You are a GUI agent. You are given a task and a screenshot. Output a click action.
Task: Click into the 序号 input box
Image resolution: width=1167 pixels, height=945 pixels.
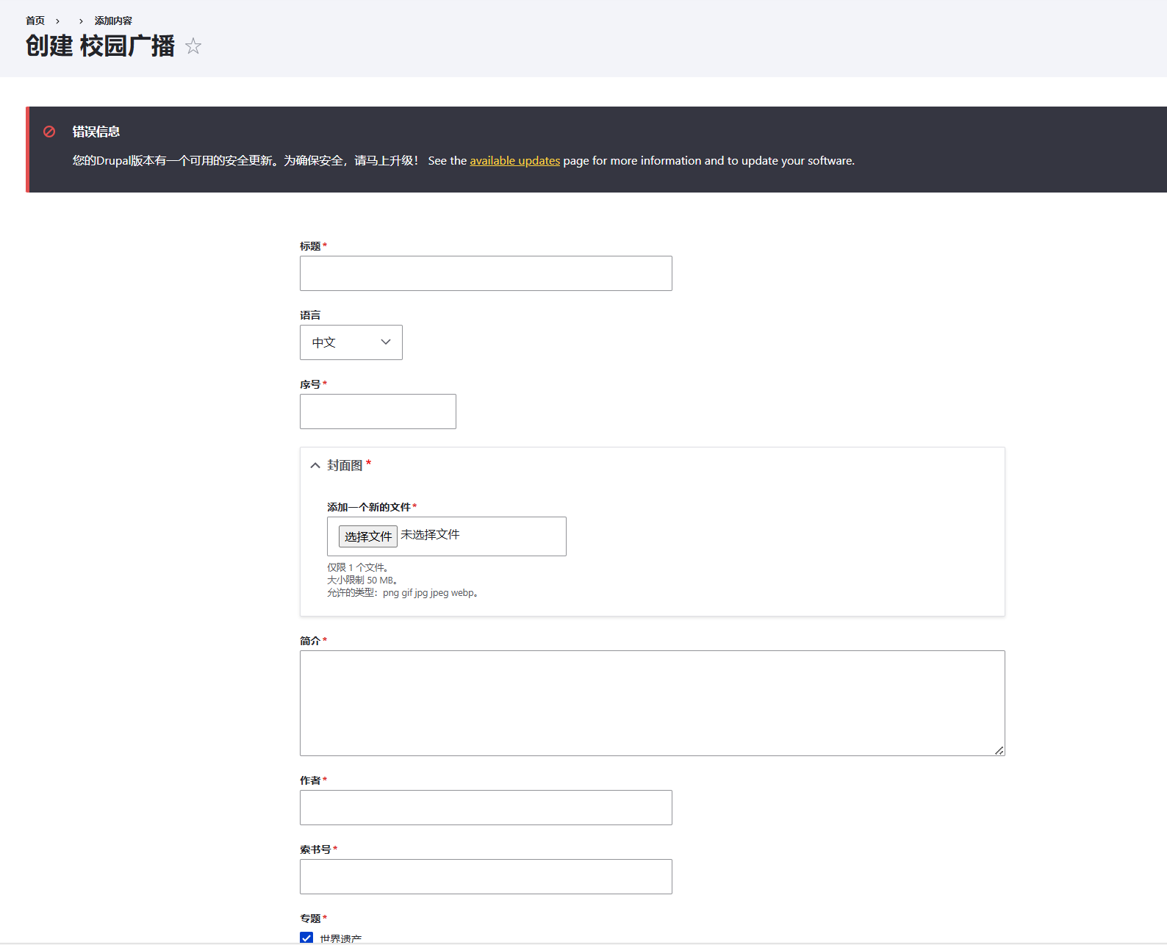pos(378,412)
